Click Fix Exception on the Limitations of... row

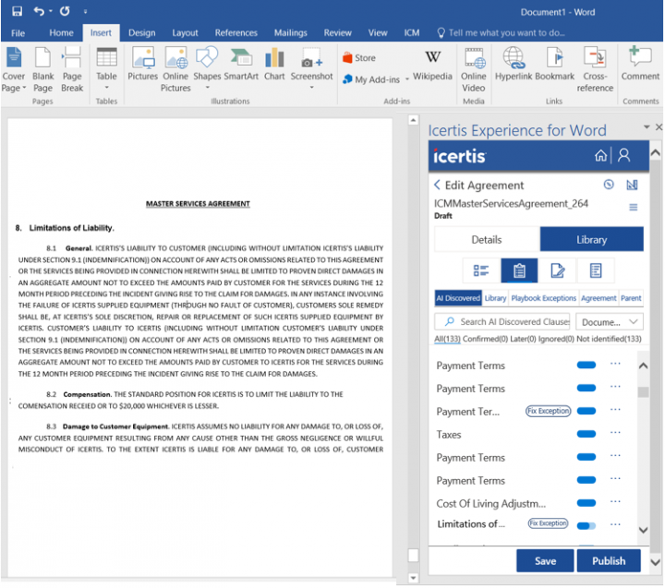[548, 523]
